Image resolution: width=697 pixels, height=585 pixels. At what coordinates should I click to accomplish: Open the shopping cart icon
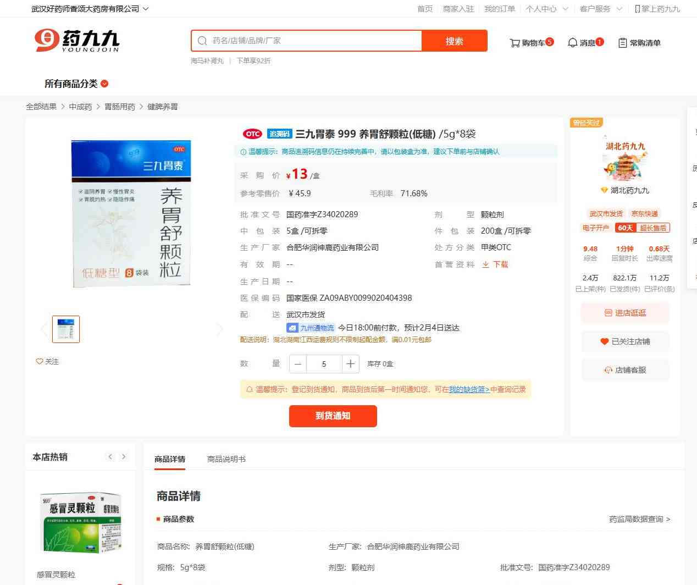click(515, 43)
